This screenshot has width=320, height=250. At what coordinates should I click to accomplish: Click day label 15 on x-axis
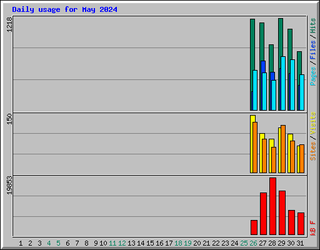[x=150, y=243]
